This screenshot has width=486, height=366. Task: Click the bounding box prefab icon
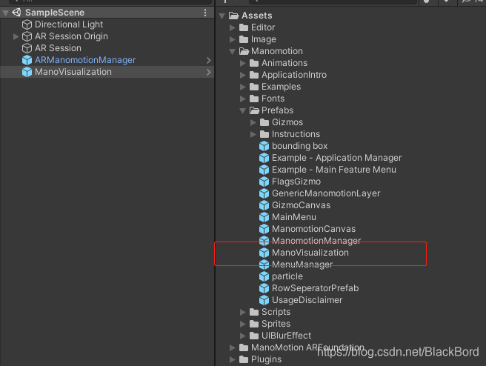click(x=264, y=146)
